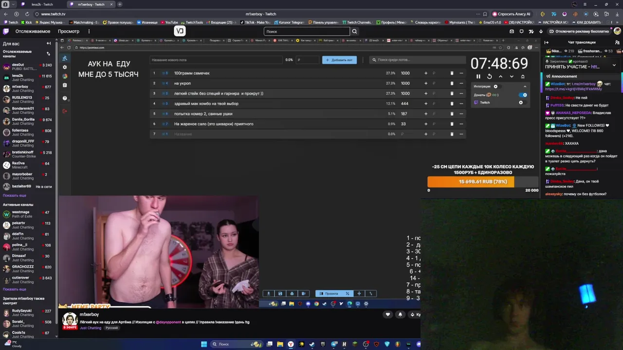Open the wheel icon in Pointauc sidebar
Screen dimensions: 623x350
(65, 76)
